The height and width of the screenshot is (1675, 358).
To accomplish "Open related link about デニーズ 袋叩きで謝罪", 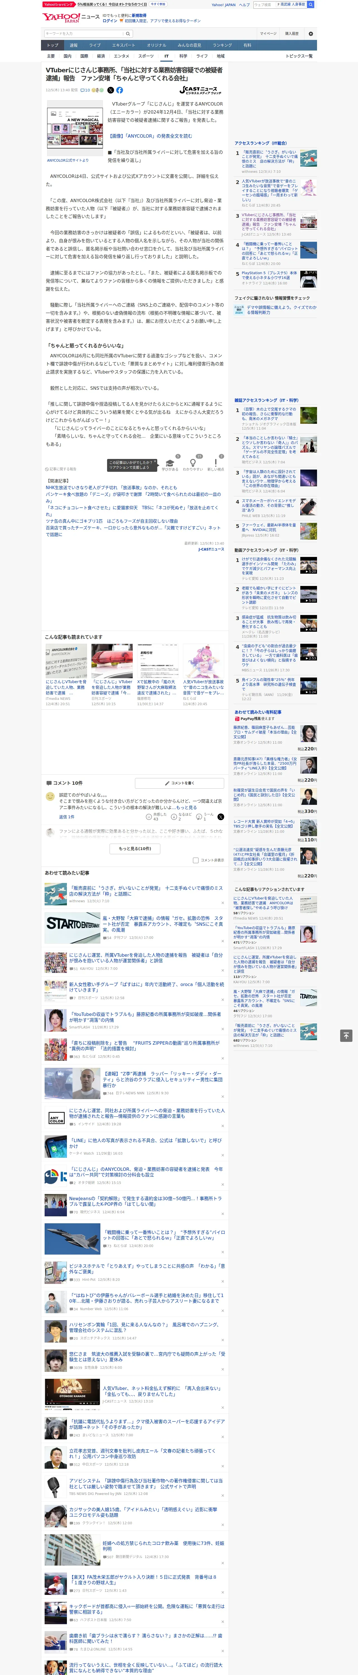I will tap(133, 497).
